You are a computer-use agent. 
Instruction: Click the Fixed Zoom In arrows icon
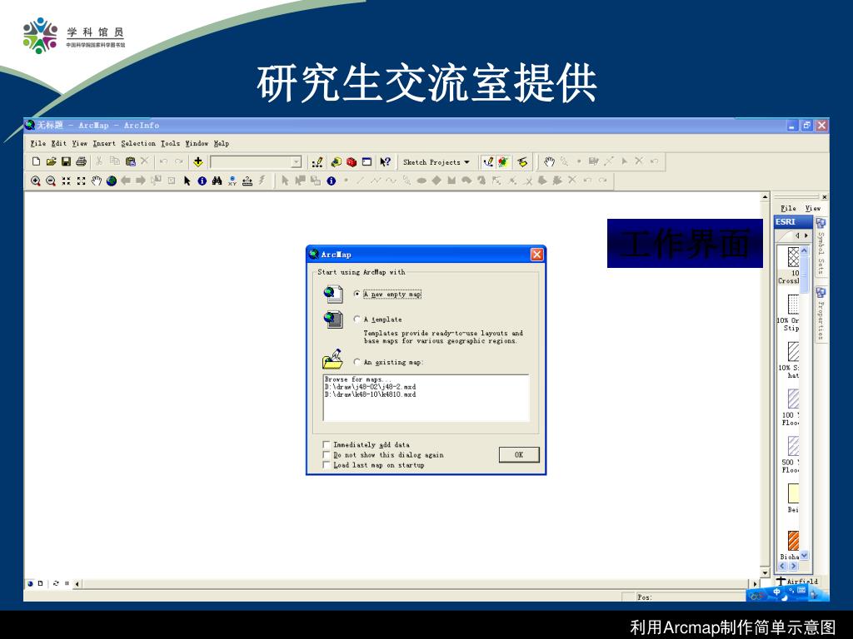(66, 181)
